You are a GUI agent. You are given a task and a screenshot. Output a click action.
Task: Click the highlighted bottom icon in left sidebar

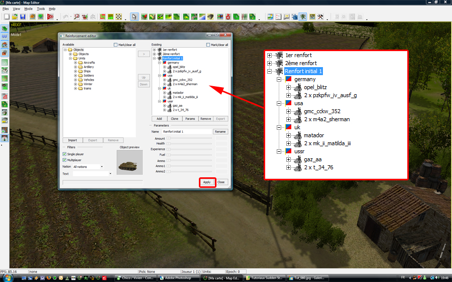tap(5, 138)
